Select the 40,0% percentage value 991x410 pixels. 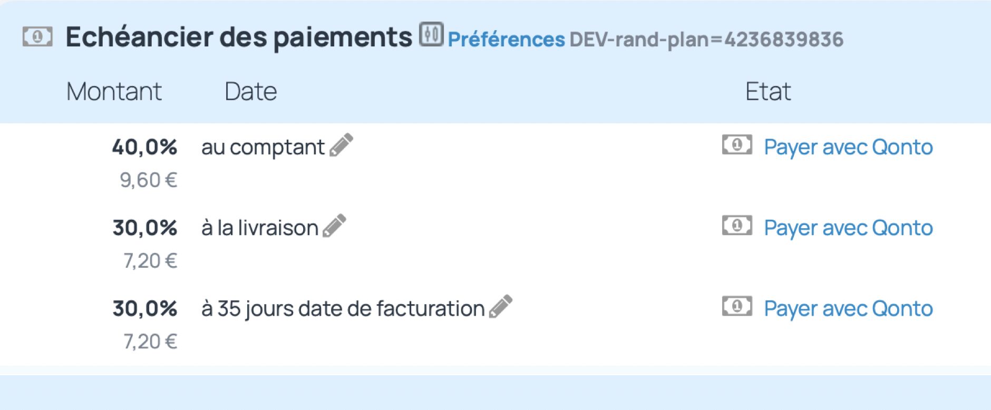pos(144,147)
